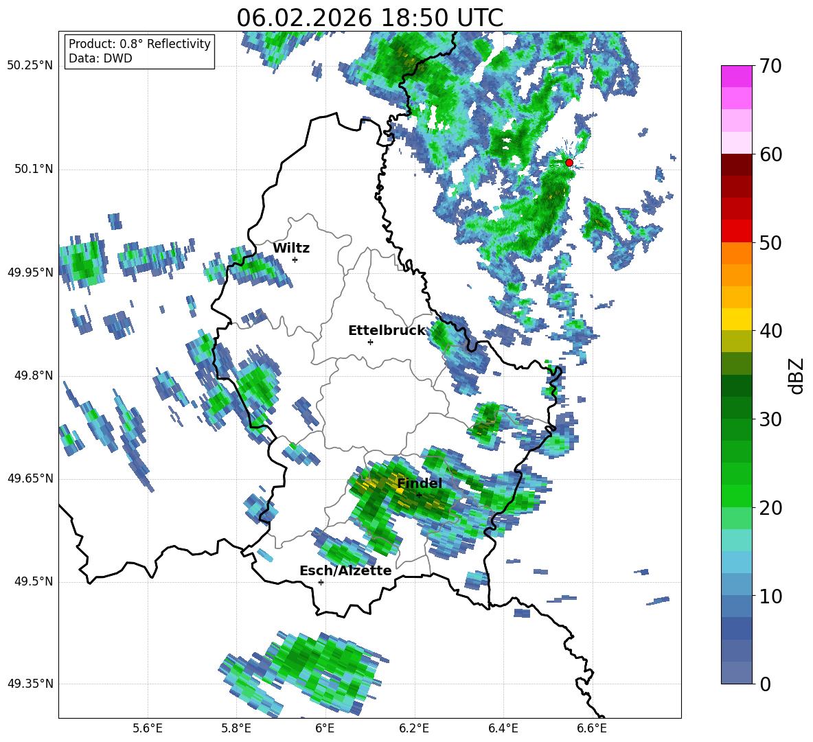Screen dimensions: 813x742
Task: Click the 5.8°E longitude tick label
Action: click(236, 728)
